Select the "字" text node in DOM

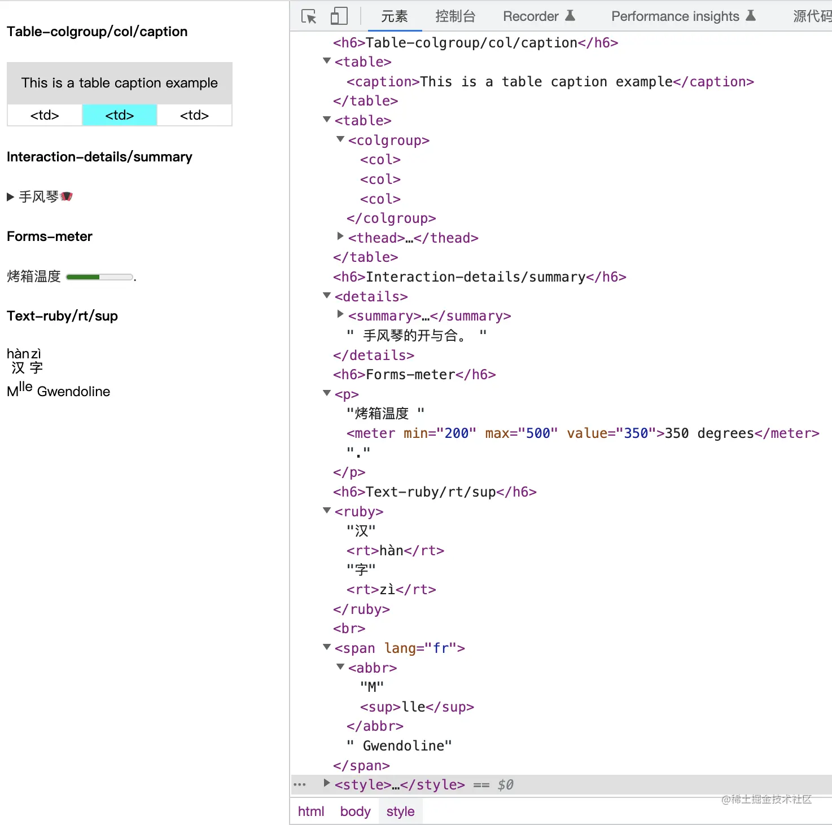pyautogui.click(x=361, y=570)
